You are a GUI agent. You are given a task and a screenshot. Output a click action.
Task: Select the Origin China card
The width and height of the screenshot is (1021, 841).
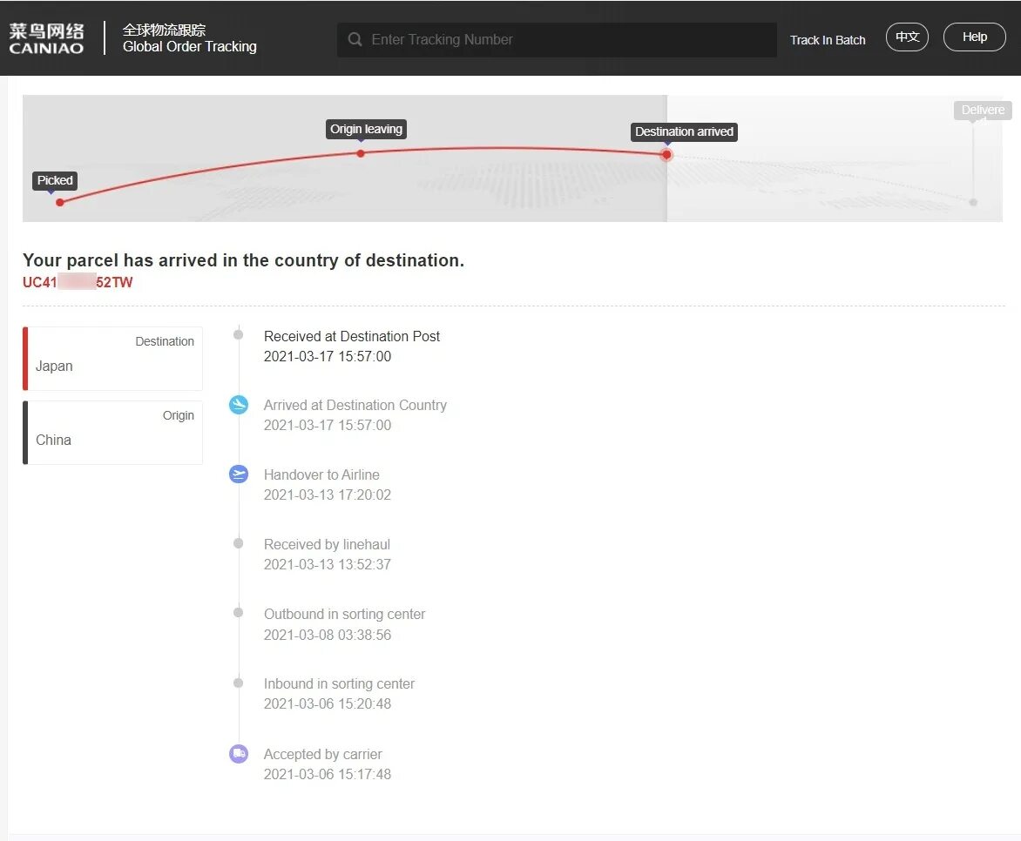(112, 432)
